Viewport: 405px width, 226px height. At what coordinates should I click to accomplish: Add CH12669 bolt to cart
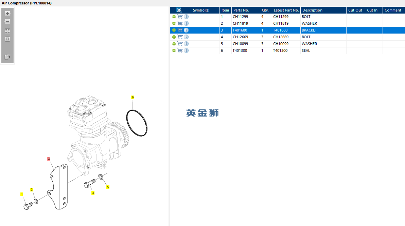(x=180, y=37)
